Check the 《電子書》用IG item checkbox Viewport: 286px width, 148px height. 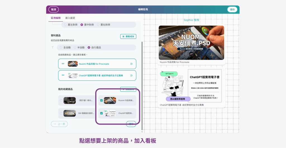61,100
